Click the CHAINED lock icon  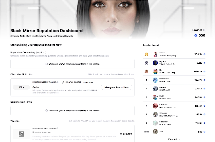coord(121,134)
